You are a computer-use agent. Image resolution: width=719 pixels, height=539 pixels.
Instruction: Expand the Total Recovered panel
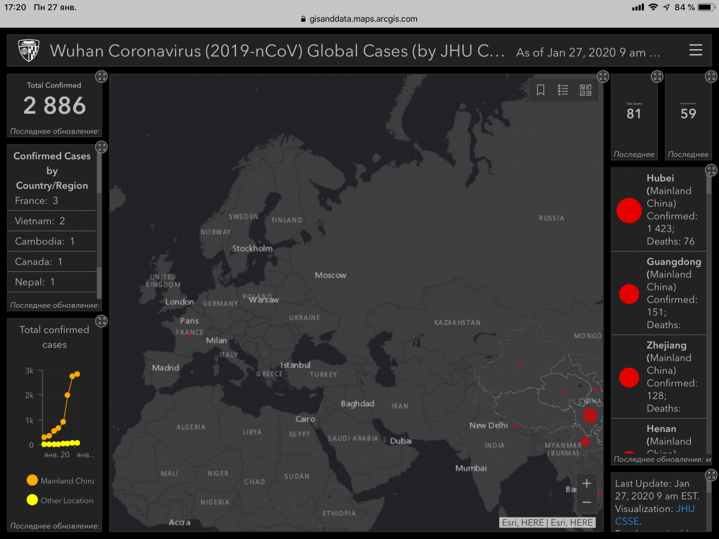coord(711,77)
